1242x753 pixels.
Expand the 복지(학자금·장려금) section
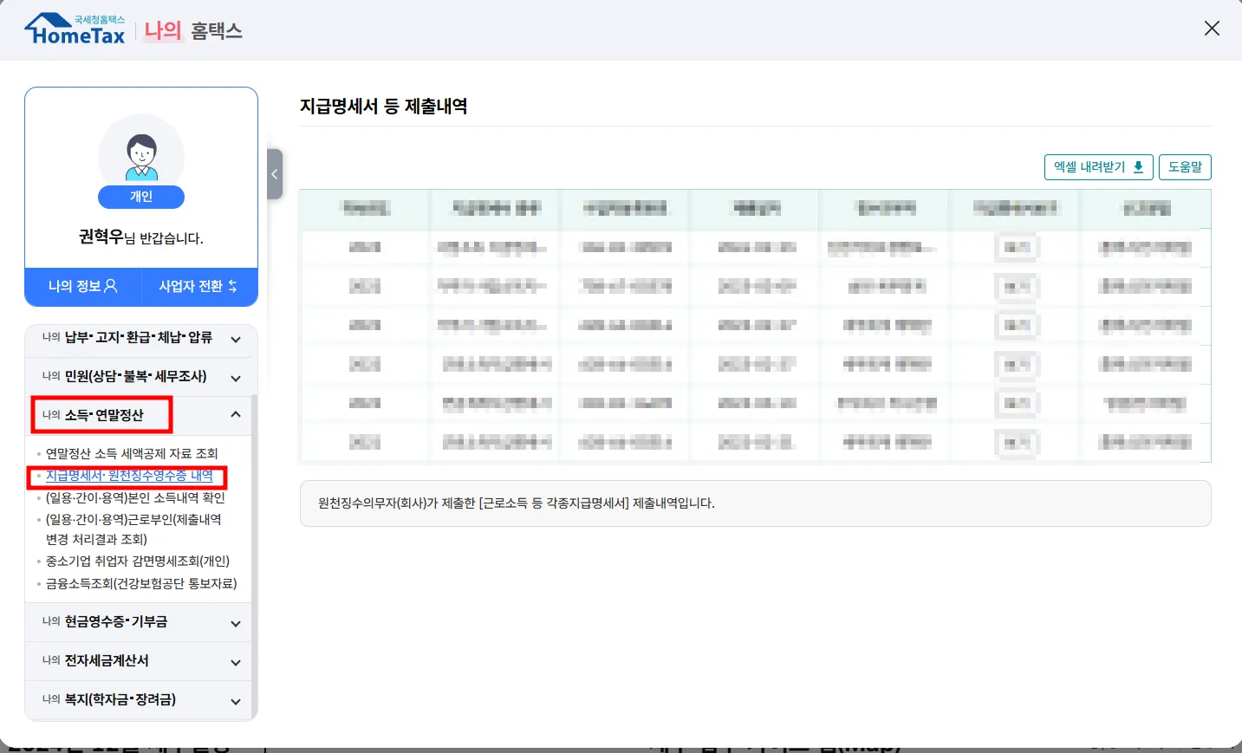point(139,700)
